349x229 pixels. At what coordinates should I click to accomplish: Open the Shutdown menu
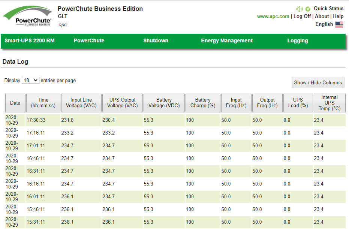[x=156, y=40]
